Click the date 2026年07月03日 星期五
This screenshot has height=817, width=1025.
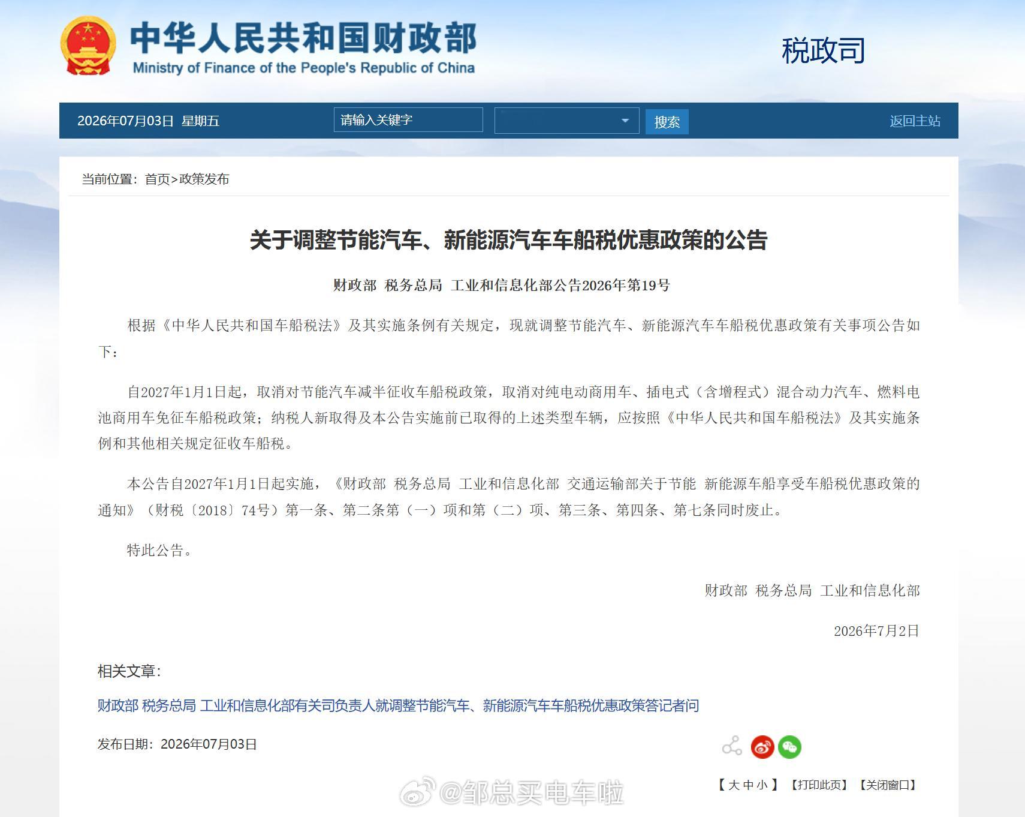tap(148, 121)
